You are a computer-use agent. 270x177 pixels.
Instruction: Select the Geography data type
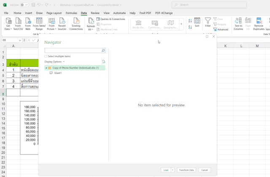click(170, 25)
